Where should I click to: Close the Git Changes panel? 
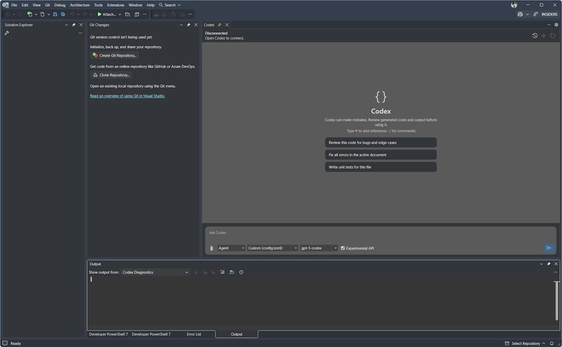tap(196, 24)
